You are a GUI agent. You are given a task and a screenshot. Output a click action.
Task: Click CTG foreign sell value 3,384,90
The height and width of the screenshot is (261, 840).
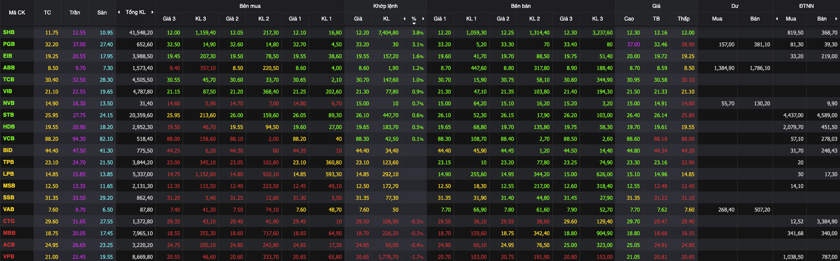coord(827,222)
